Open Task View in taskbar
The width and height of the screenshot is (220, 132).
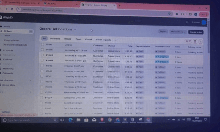click(x=62, y=120)
